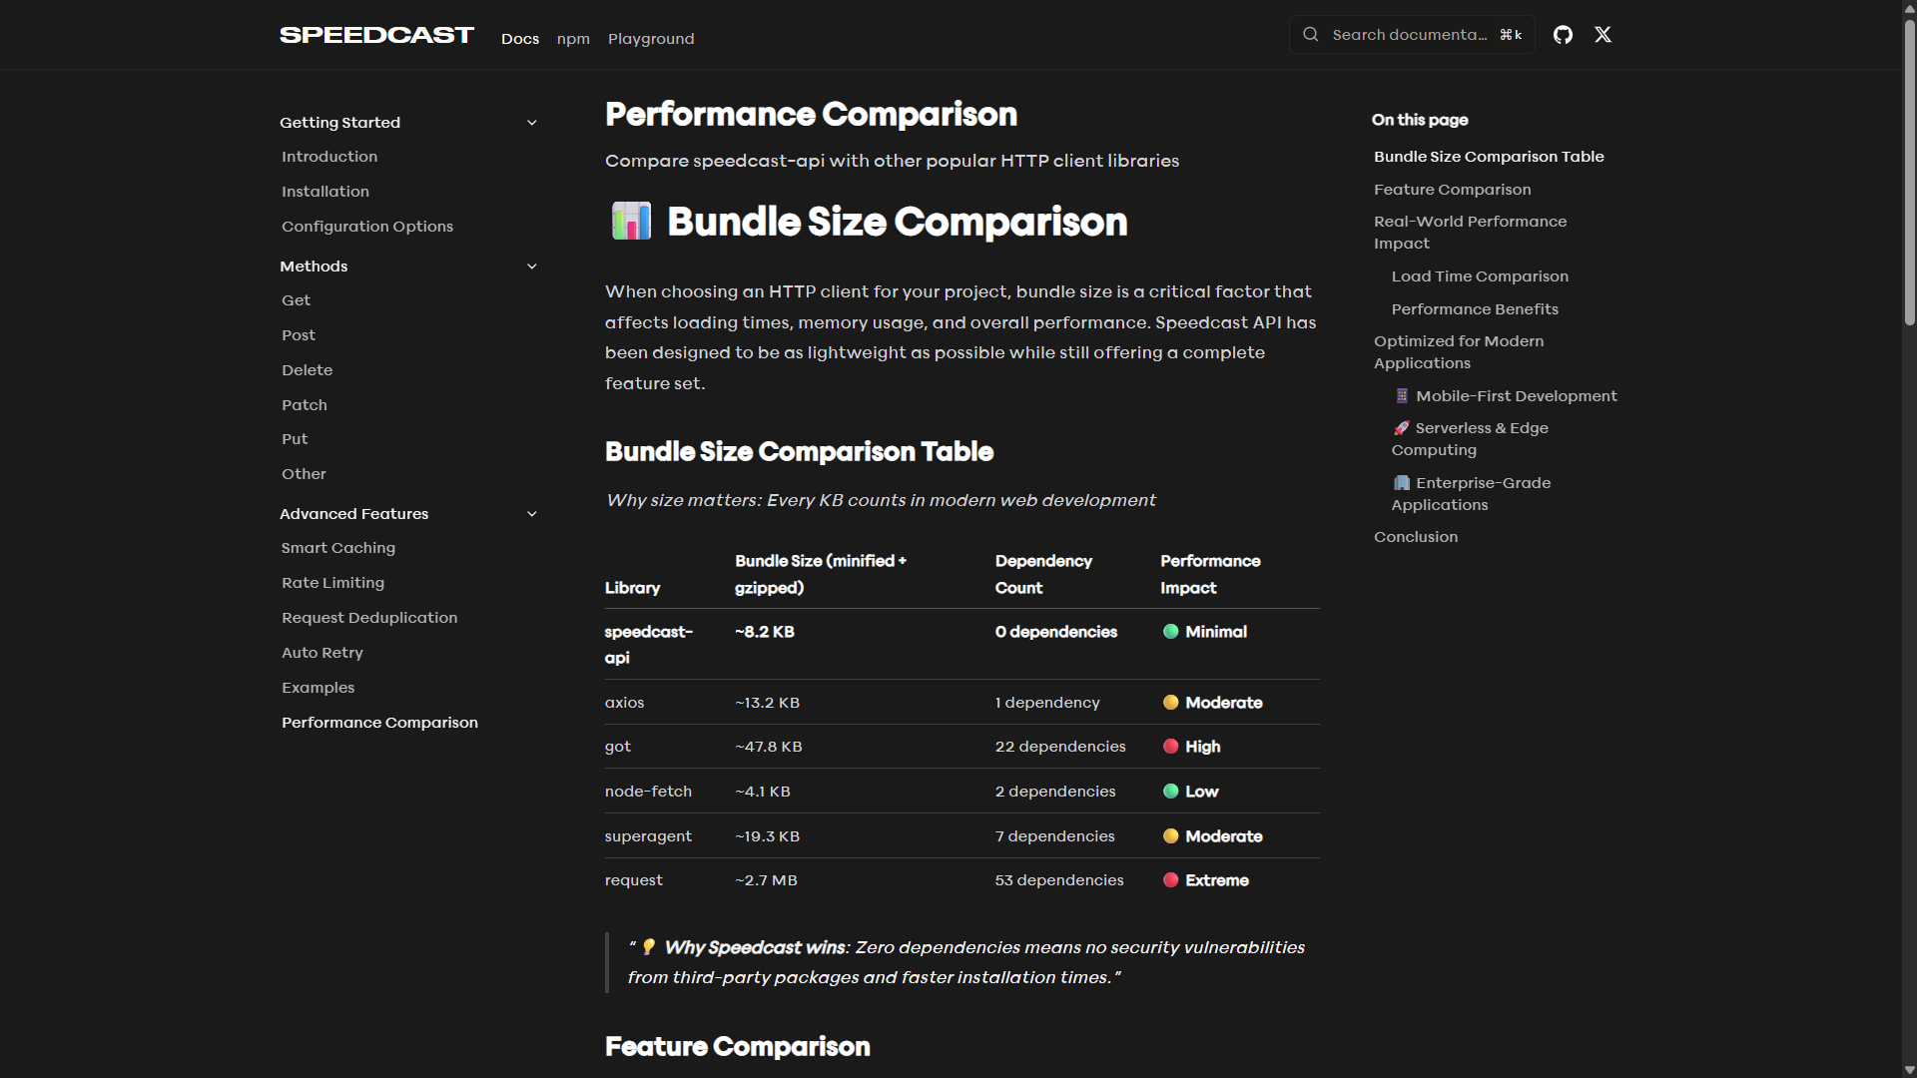Click the SPEEDCAST logo
Image resolution: width=1917 pixels, height=1078 pixels.
376,35
